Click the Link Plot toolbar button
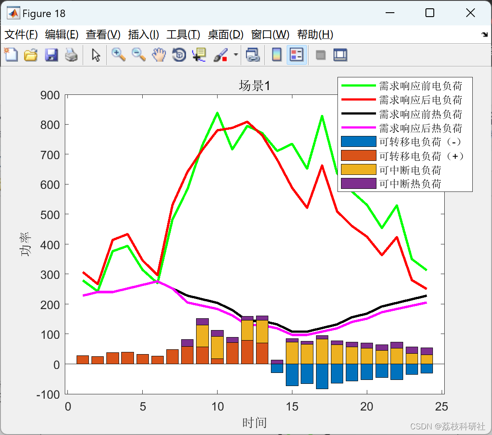Viewport: 492px width, 435px height. [x=253, y=55]
